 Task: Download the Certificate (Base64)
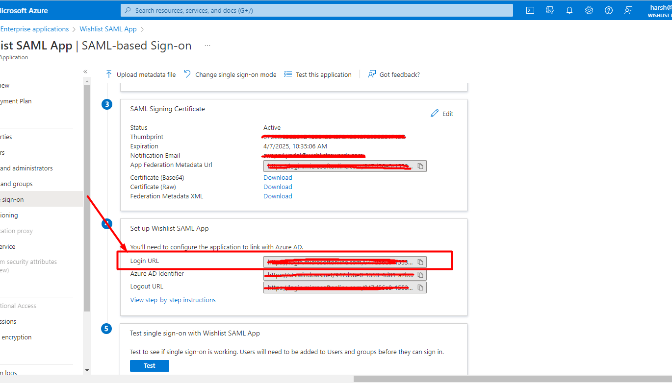point(278,177)
